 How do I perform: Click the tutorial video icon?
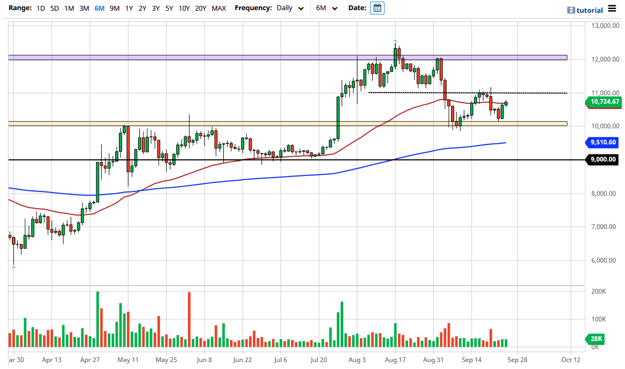coord(571,10)
